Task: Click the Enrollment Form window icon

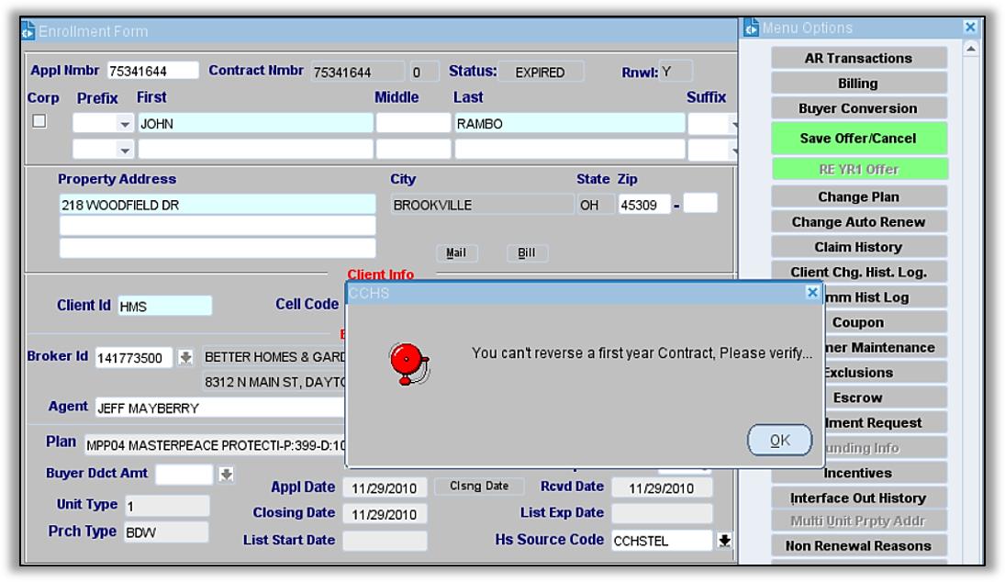Action: (x=28, y=31)
